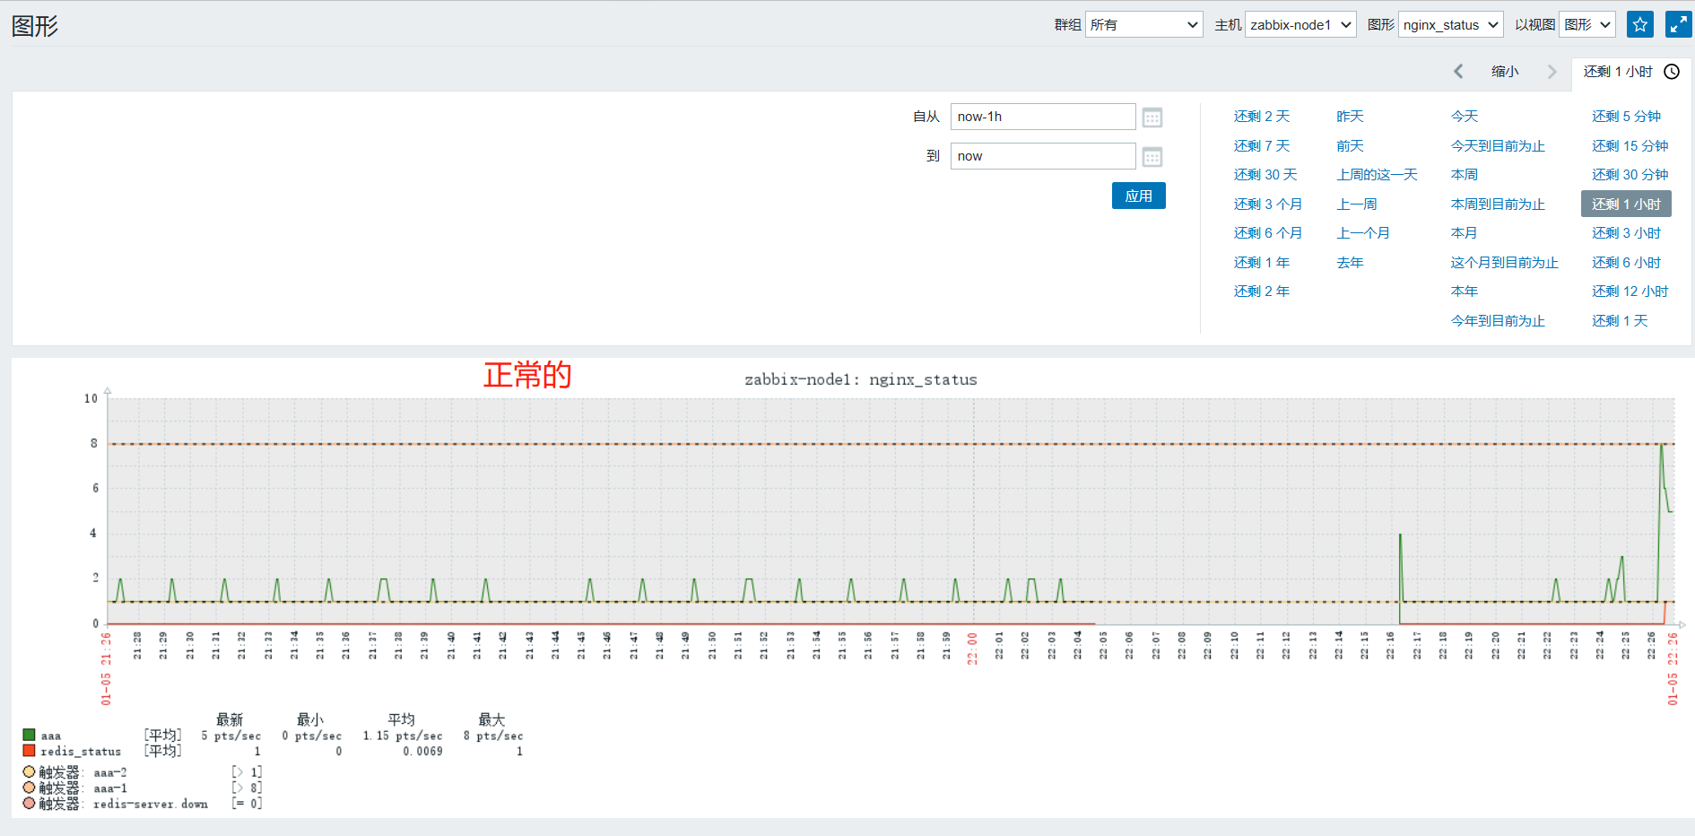Click legend value 1.15 pts/sec under 平均
1695x836 pixels.
click(403, 736)
